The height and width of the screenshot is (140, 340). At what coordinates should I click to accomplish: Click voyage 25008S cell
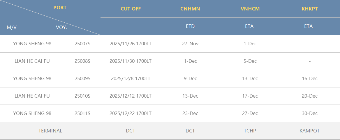click(82, 61)
